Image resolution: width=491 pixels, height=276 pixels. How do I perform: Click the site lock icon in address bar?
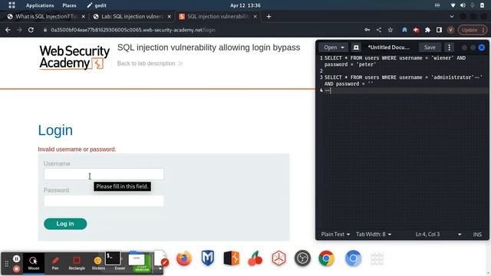(45, 30)
